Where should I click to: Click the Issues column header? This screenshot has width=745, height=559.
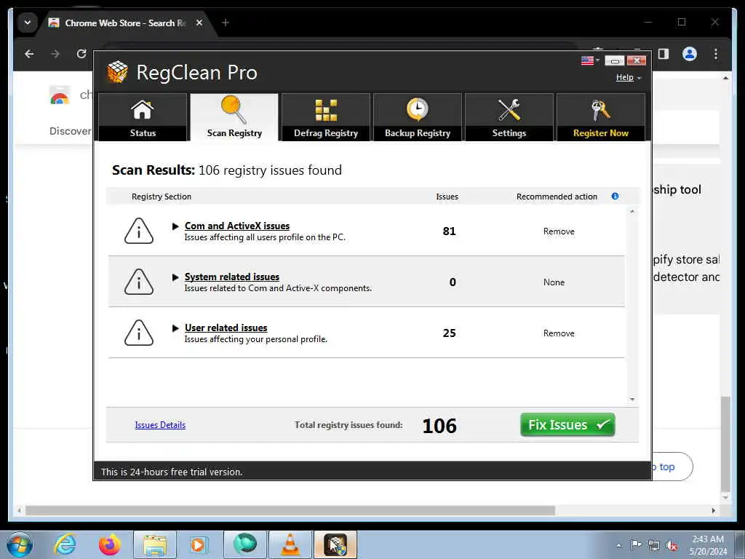pos(447,197)
